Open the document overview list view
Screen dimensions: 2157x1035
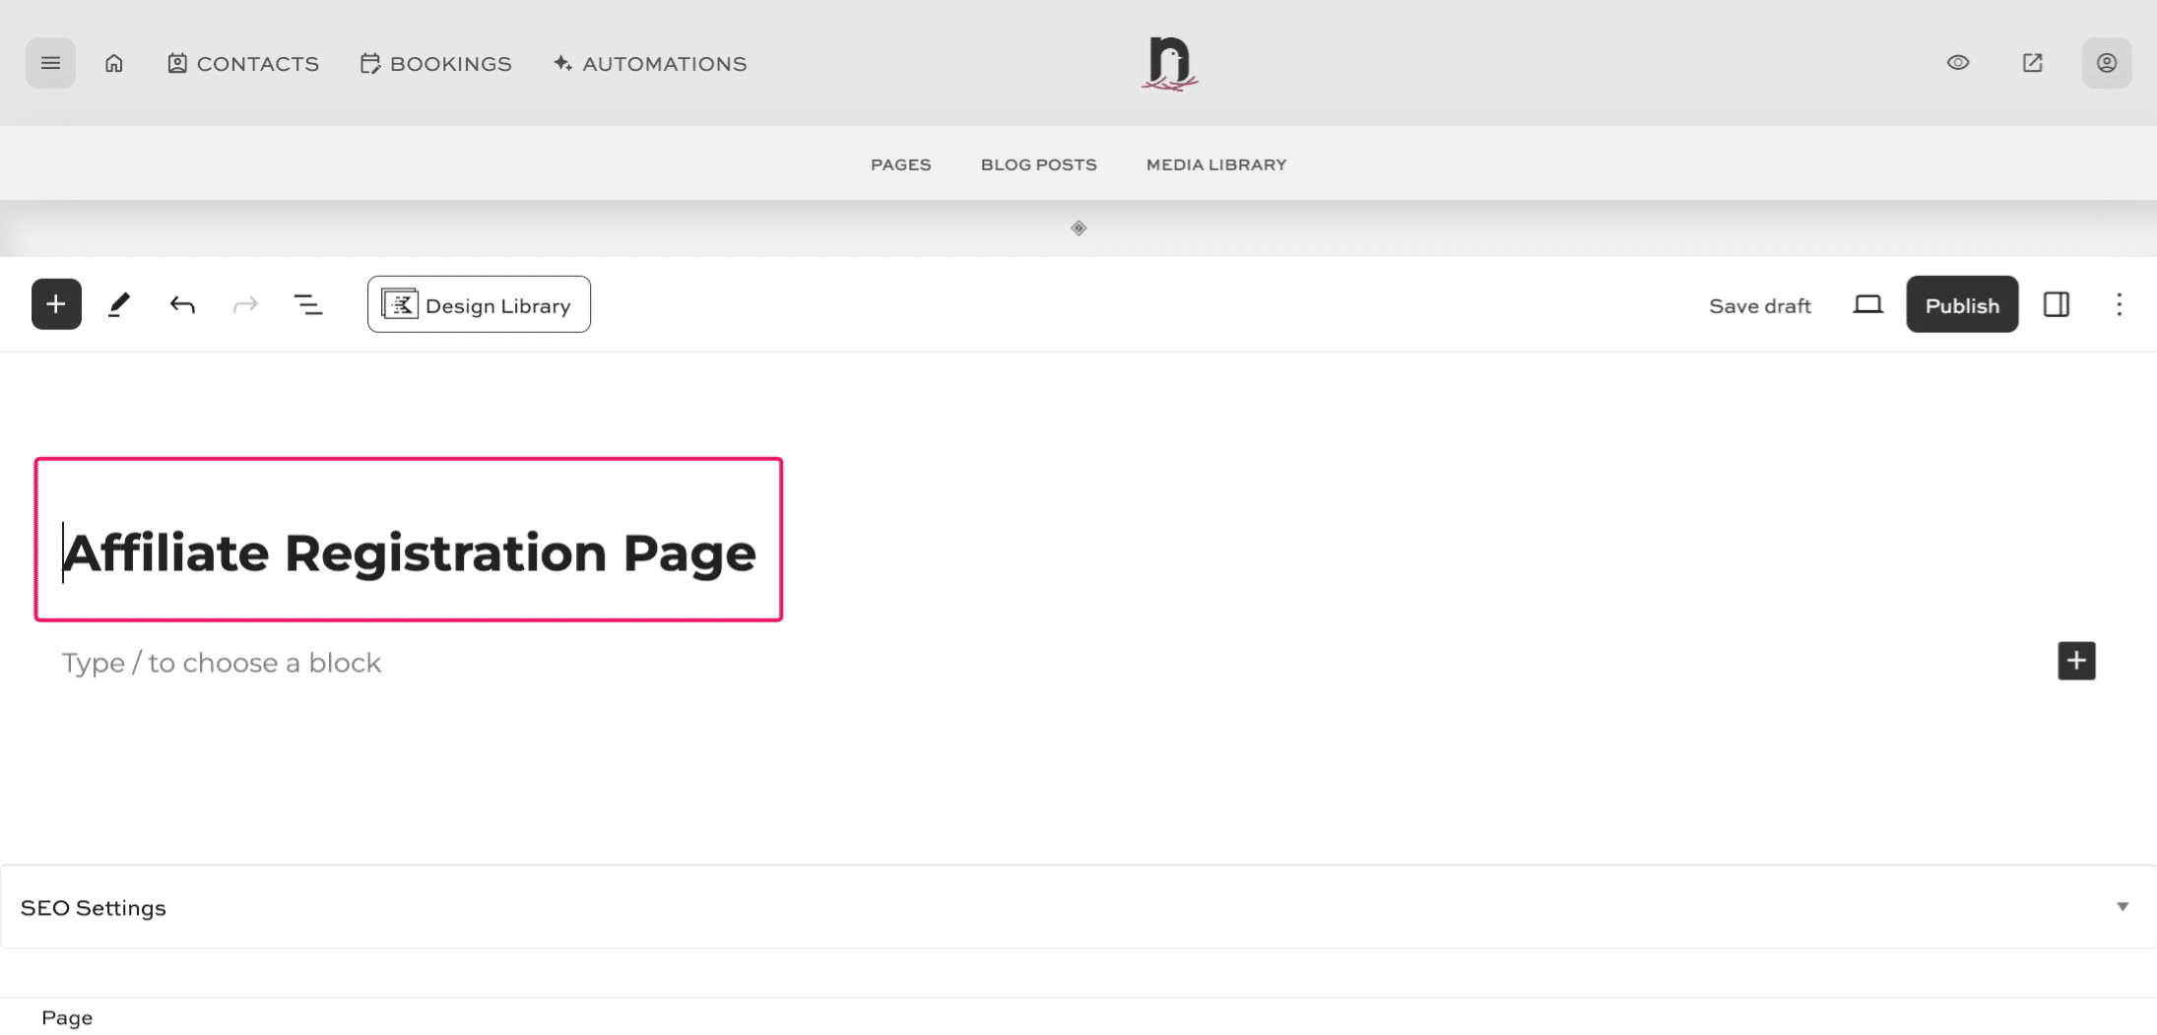[308, 304]
